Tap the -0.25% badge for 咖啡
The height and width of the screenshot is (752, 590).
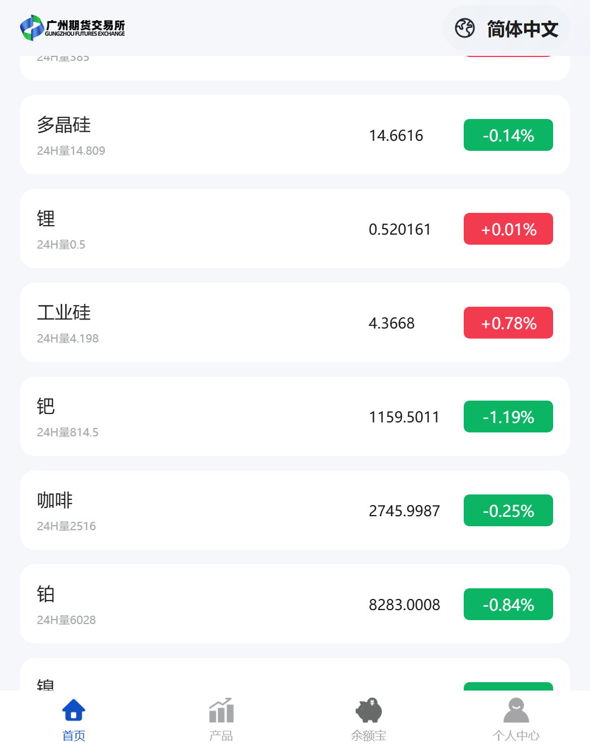(x=508, y=511)
